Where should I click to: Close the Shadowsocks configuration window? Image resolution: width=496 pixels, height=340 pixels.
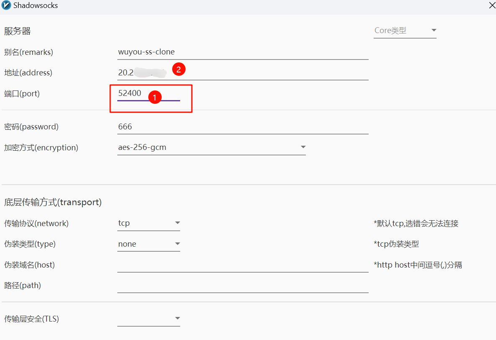(492, 5)
